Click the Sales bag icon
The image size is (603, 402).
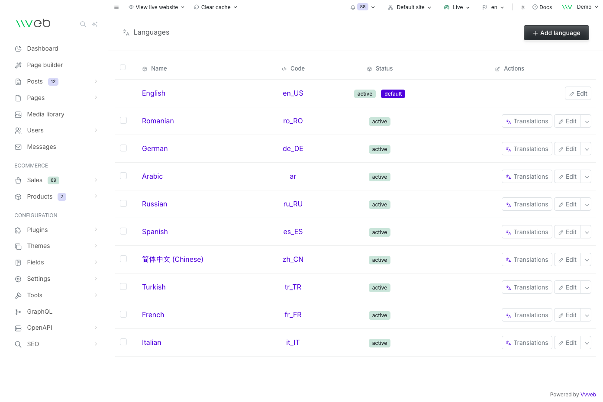(x=18, y=180)
